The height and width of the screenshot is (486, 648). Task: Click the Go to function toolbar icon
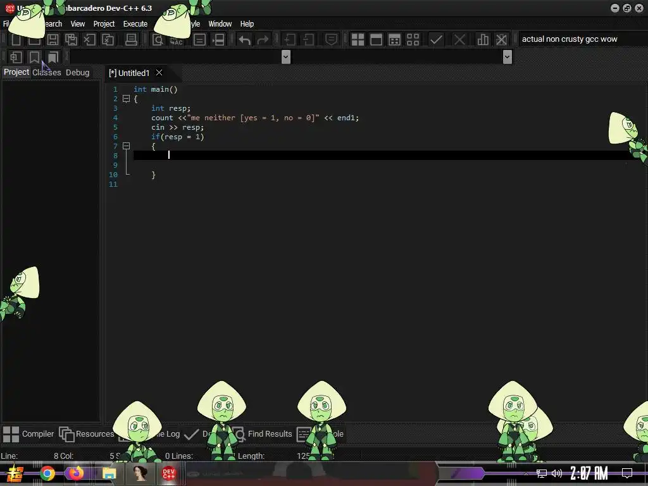pyautogui.click(x=199, y=40)
